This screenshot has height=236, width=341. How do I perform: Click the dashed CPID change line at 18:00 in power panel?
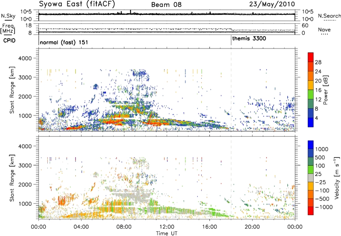pos(231,90)
